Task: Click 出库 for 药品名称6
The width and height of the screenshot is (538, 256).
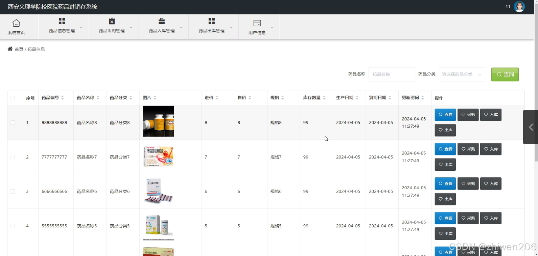Action: (x=445, y=199)
